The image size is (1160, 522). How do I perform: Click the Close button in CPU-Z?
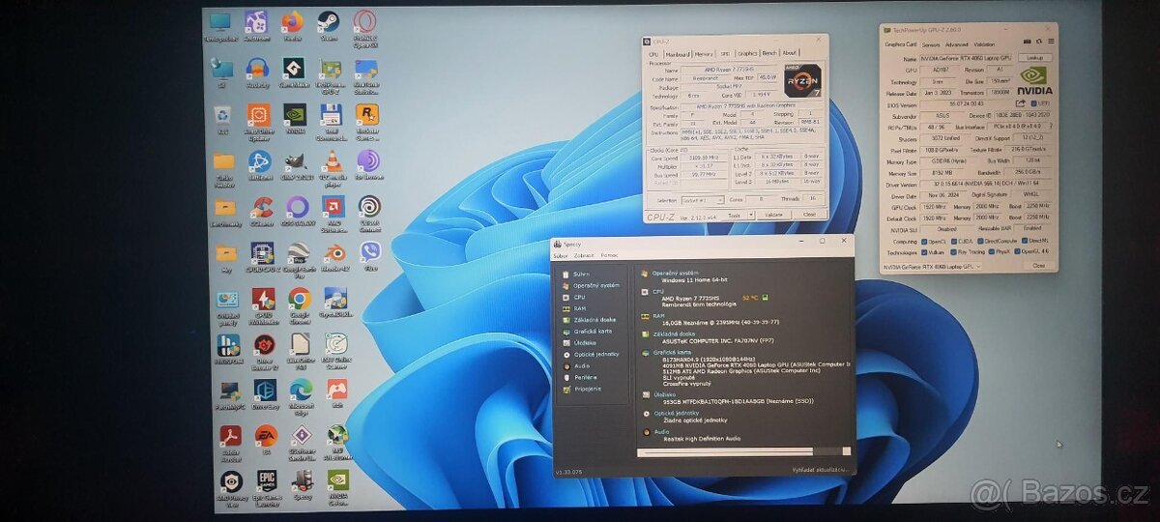tap(810, 215)
